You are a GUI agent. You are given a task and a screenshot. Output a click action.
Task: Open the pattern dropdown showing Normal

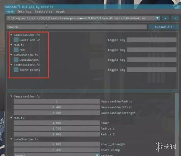tap(56, 155)
